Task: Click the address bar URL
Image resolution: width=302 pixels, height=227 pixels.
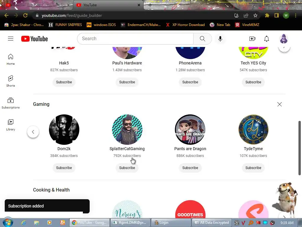Action: point(72,15)
